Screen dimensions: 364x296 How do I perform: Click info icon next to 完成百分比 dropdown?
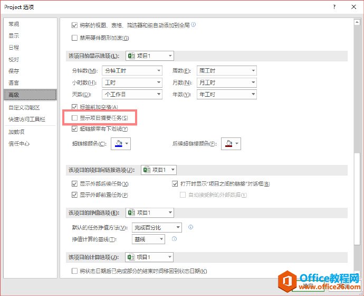(190, 227)
